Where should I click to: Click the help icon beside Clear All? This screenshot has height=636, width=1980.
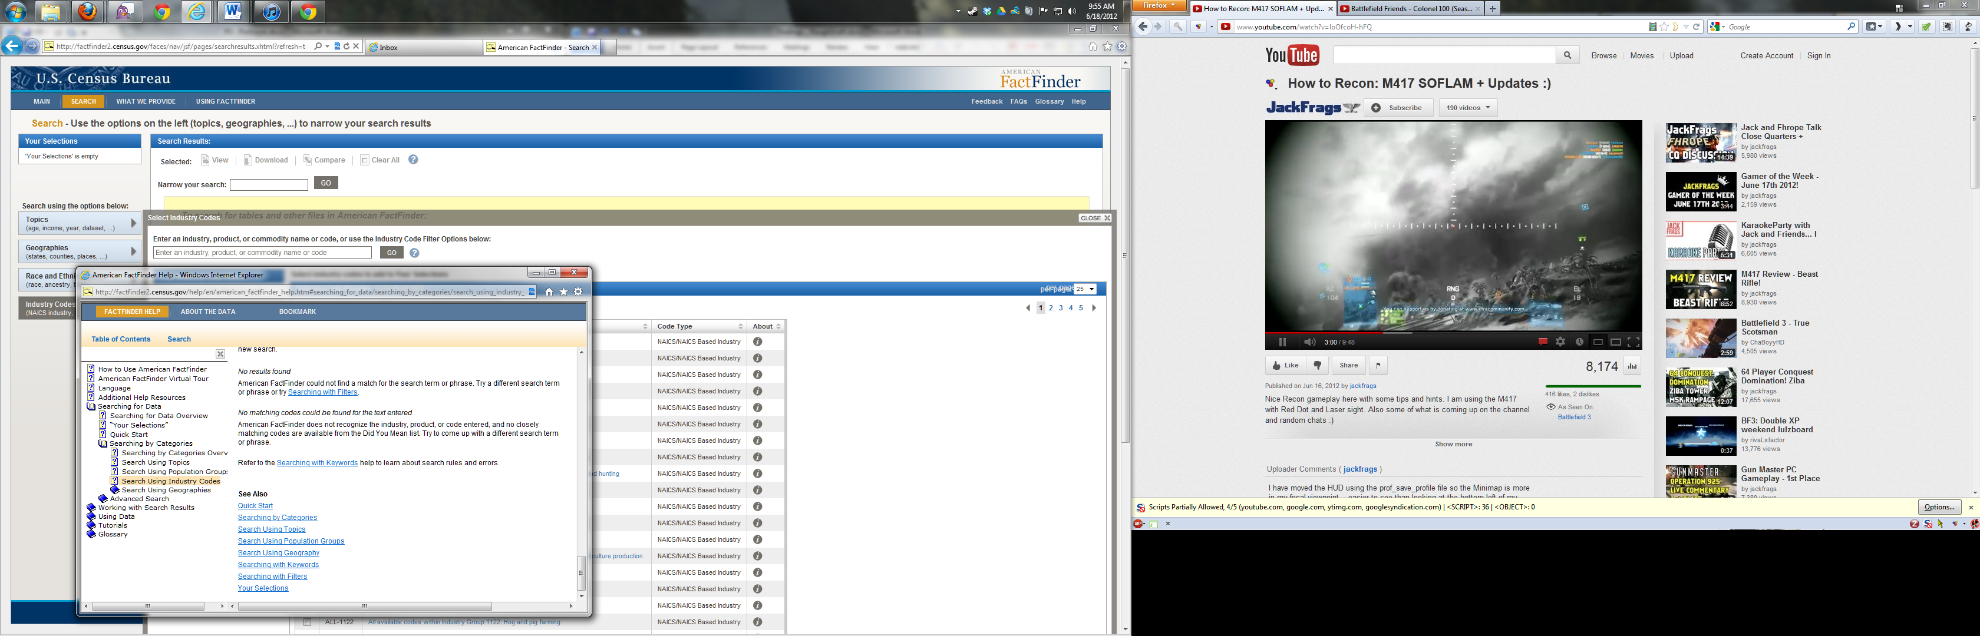click(412, 160)
